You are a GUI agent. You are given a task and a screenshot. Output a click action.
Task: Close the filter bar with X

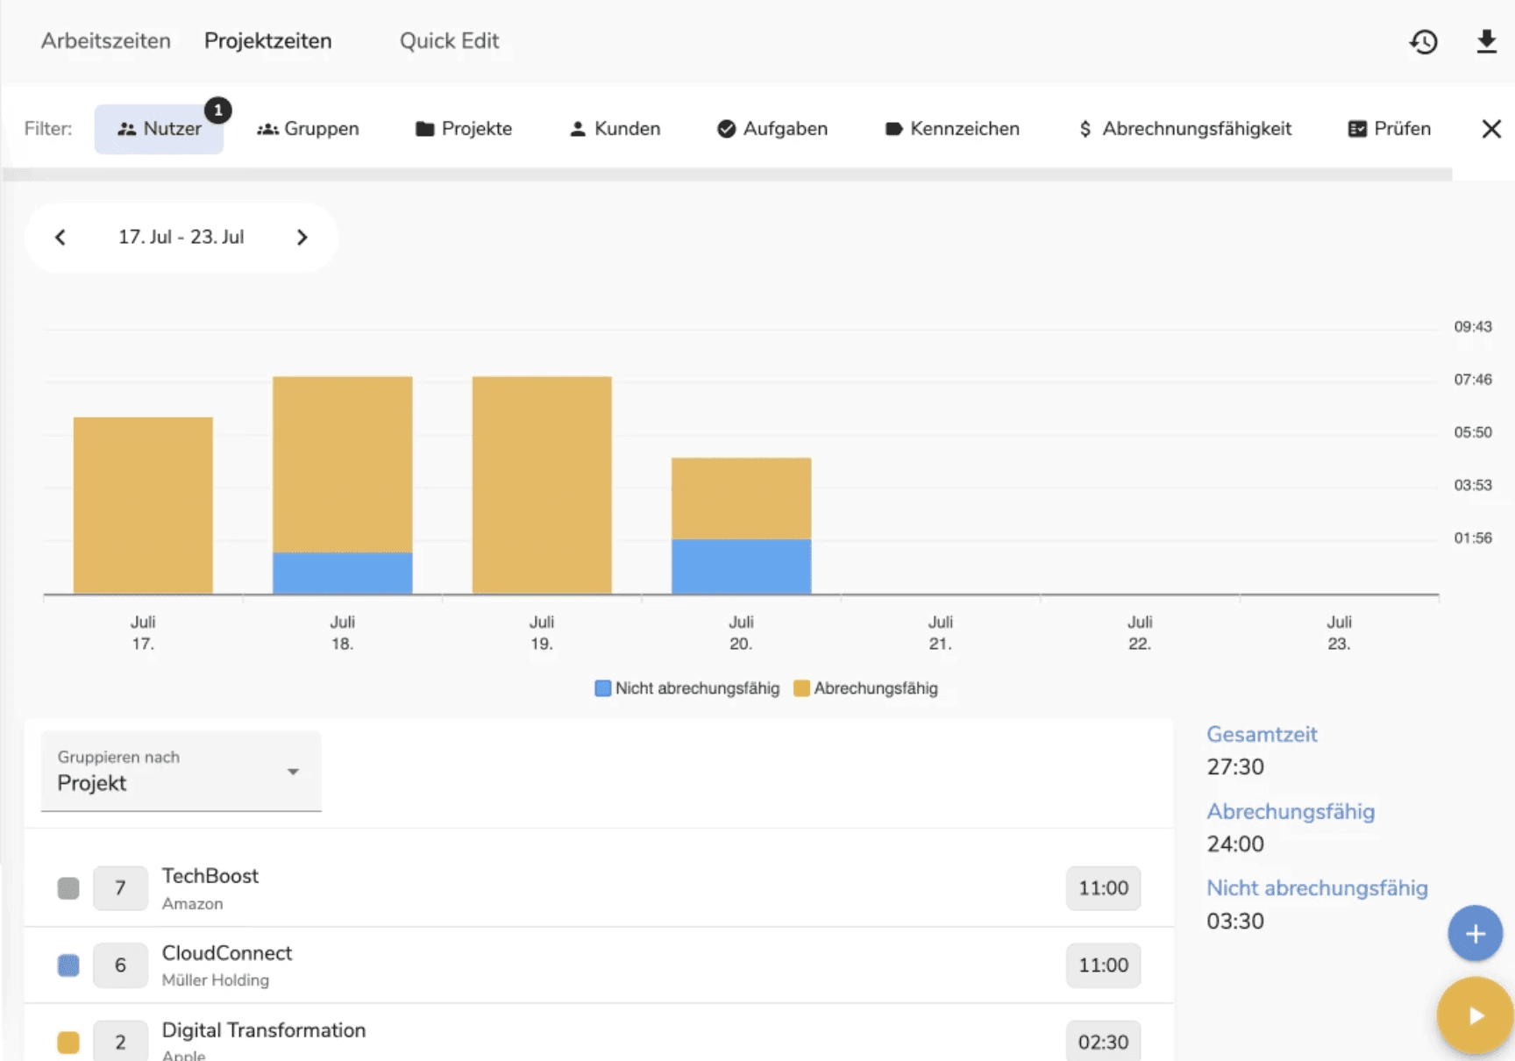pos(1491,129)
